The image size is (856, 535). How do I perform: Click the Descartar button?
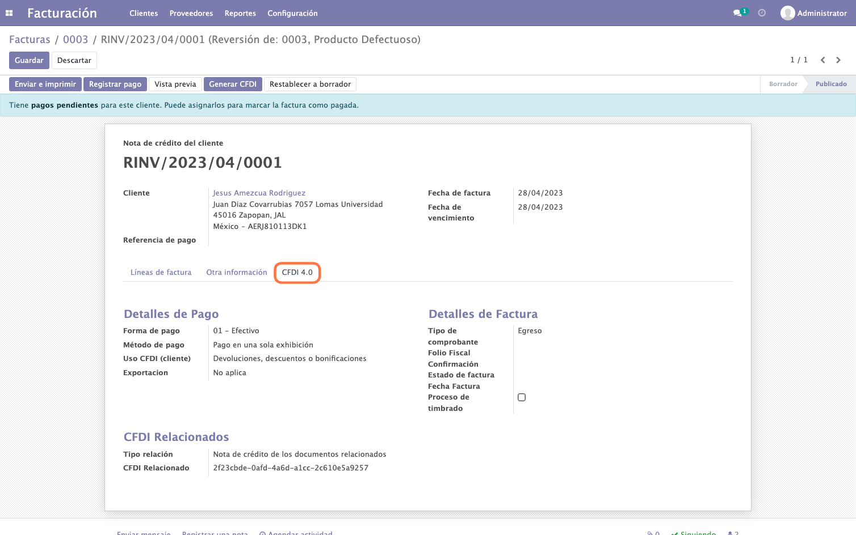click(74, 61)
